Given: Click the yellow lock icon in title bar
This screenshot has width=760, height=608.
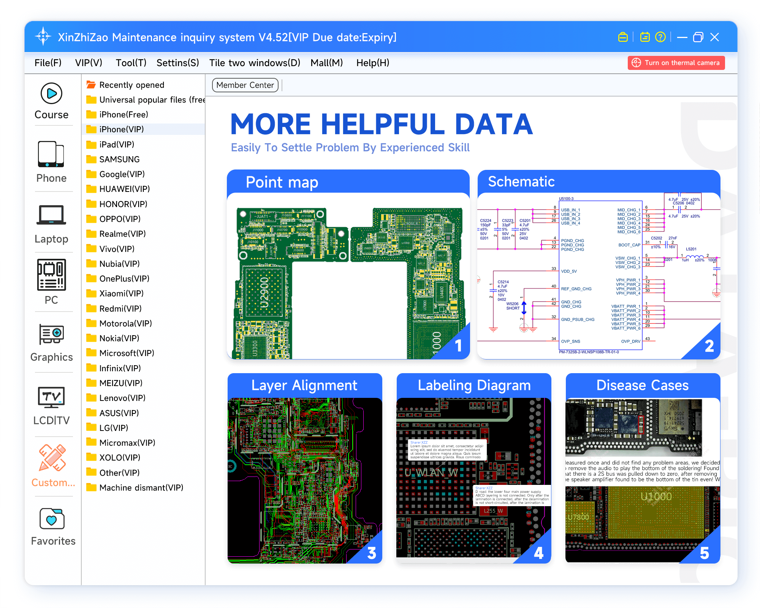Looking at the screenshot, I should (x=623, y=37).
